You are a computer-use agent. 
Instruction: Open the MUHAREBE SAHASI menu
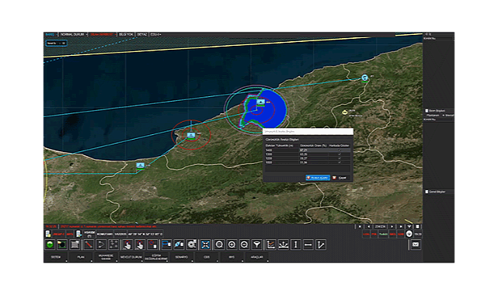(x=106, y=257)
